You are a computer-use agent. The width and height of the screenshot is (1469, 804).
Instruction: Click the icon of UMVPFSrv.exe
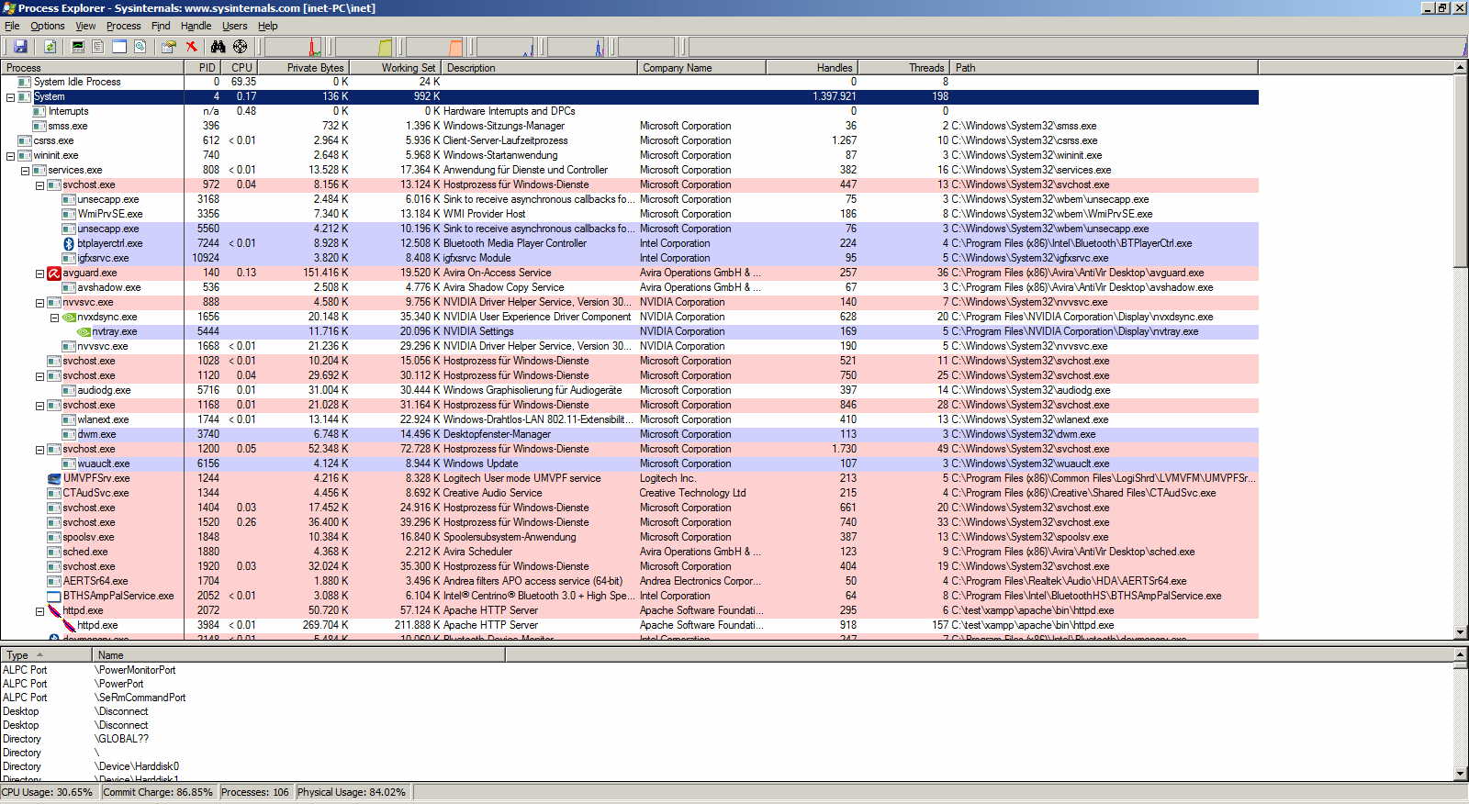tap(53, 478)
